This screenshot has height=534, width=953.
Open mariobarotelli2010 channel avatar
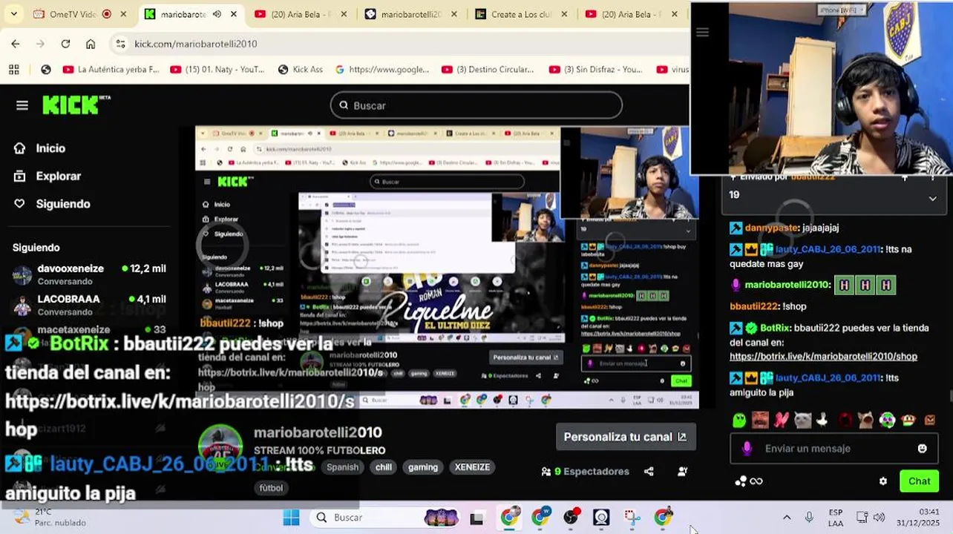(220, 446)
